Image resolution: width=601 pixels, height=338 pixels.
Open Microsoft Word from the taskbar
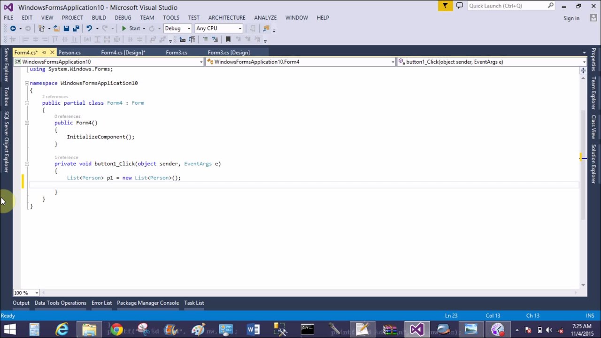[253, 330]
